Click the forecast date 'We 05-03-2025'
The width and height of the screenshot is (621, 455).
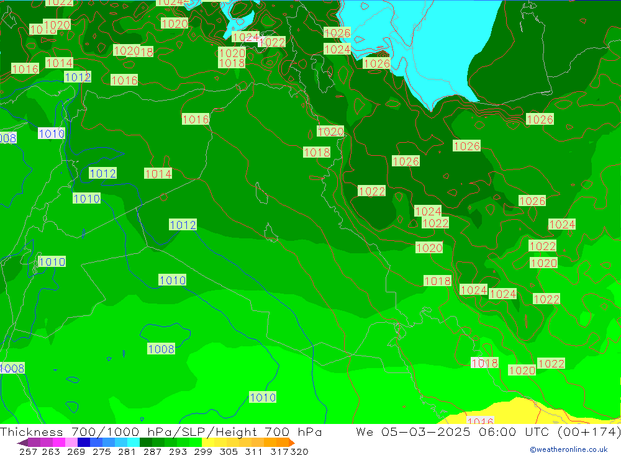pos(414,431)
